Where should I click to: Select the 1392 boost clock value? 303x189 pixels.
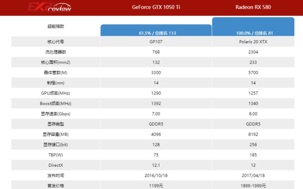156,103
